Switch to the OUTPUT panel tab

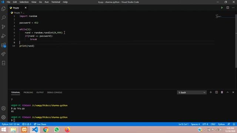pyautogui.click(x=40, y=92)
